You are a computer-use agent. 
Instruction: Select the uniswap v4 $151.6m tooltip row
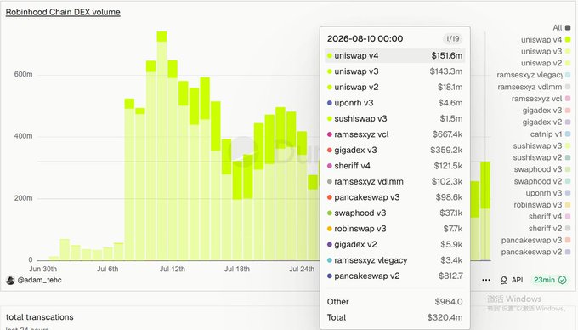tap(394, 55)
